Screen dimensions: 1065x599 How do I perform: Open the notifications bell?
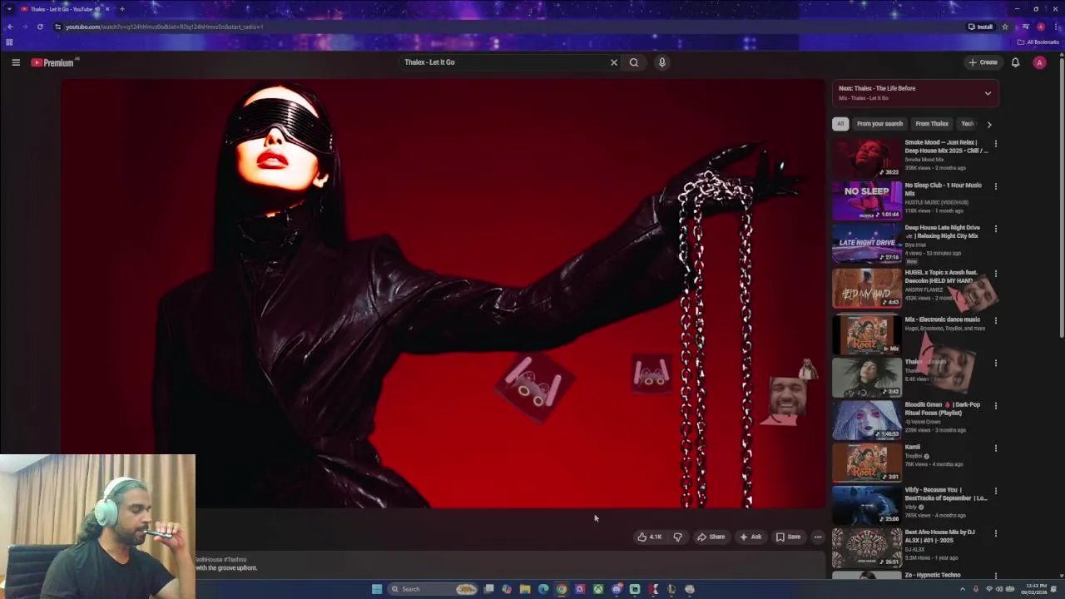(x=1015, y=62)
